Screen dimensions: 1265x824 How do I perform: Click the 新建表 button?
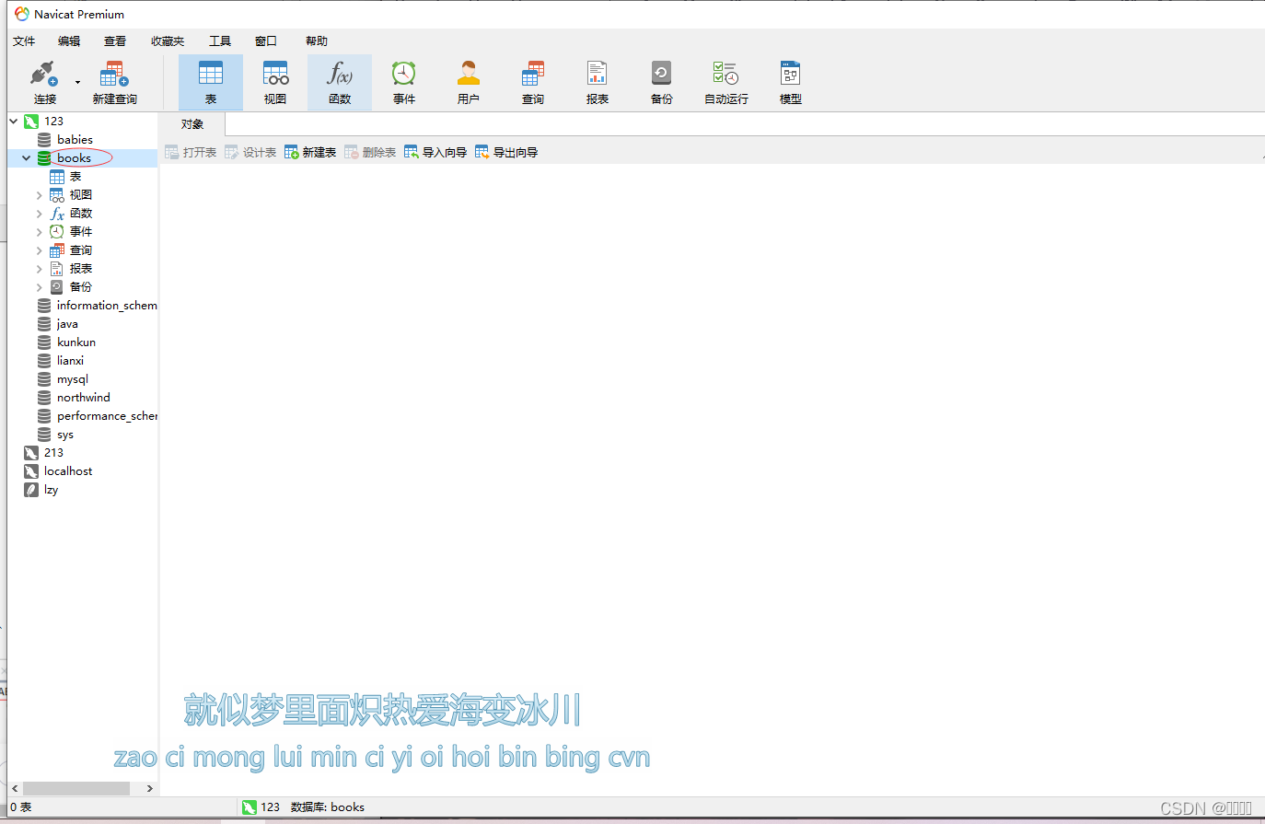coord(310,152)
